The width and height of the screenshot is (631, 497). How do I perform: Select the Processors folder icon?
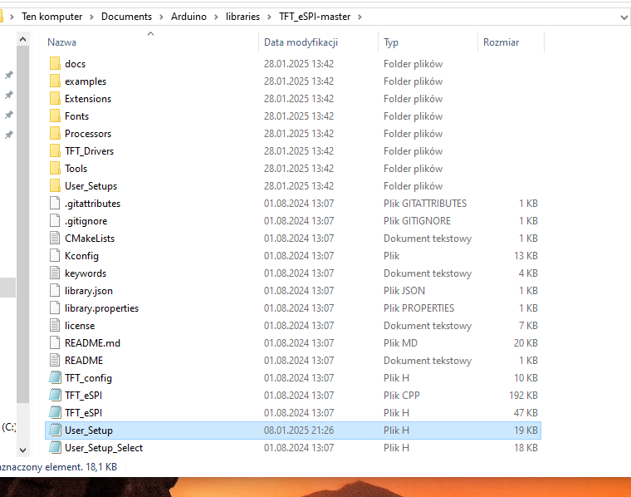(55, 133)
